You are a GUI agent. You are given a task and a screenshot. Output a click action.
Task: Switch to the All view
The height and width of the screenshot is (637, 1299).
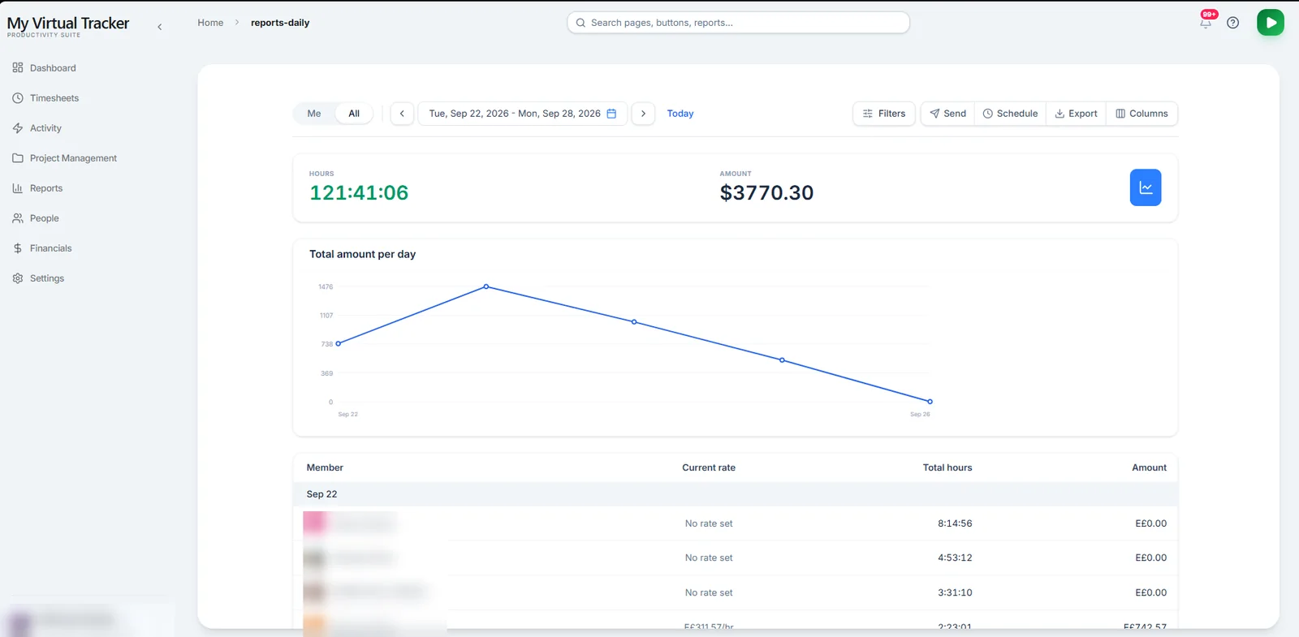[x=354, y=114]
